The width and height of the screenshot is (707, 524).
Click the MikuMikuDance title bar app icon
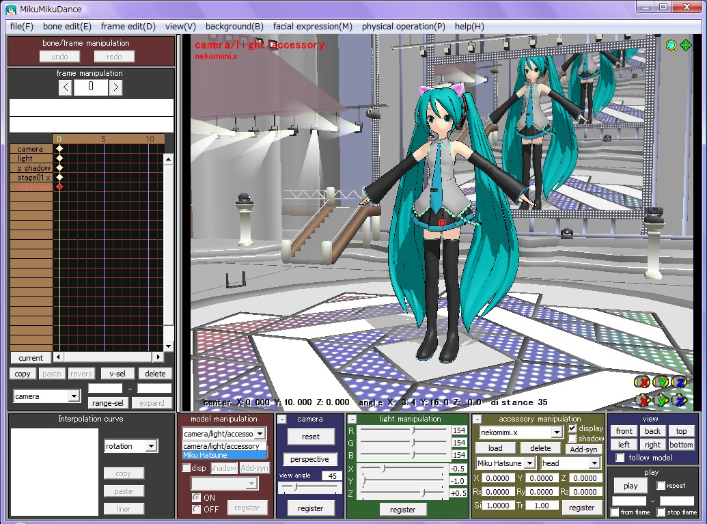tap(12, 9)
